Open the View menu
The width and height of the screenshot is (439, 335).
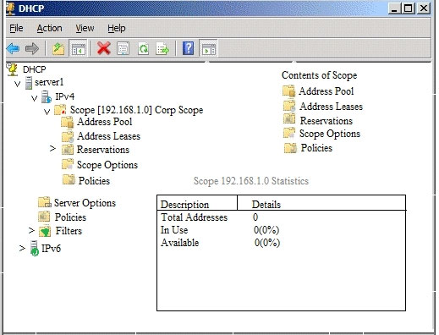85,28
